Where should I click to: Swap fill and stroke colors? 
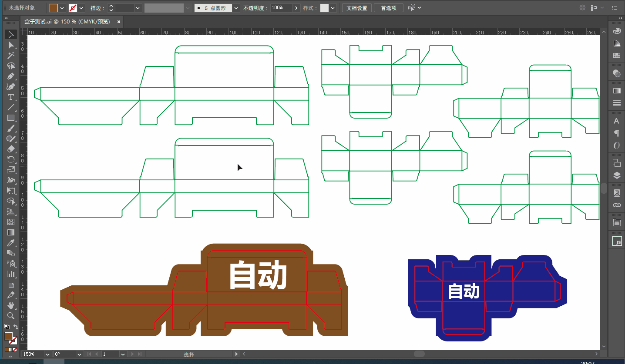click(16, 327)
